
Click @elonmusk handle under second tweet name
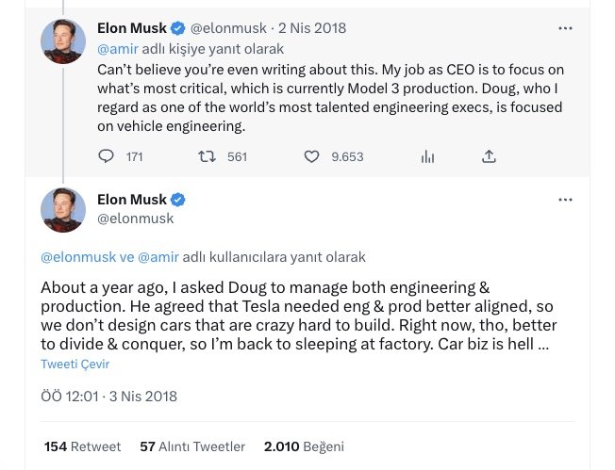[135, 219]
